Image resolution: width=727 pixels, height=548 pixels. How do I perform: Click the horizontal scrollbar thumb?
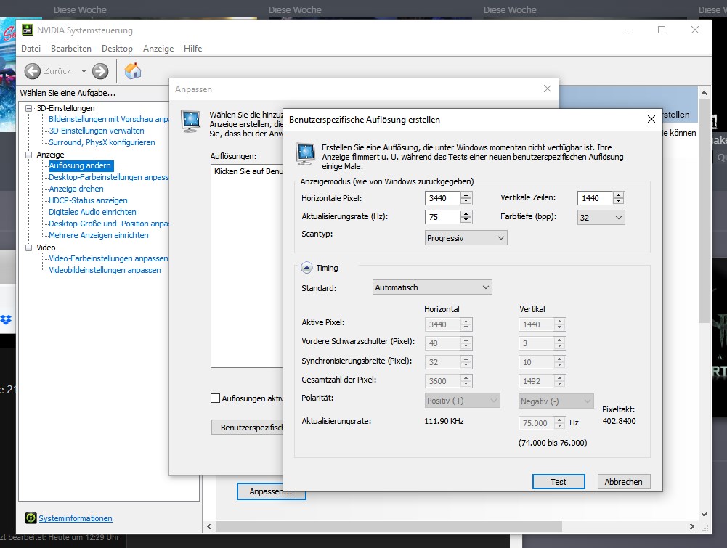(x=389, y=527)
